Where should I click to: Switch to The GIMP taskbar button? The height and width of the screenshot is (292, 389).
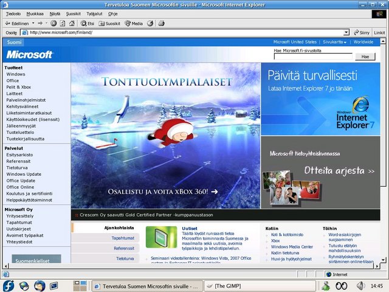pos(260,286)
